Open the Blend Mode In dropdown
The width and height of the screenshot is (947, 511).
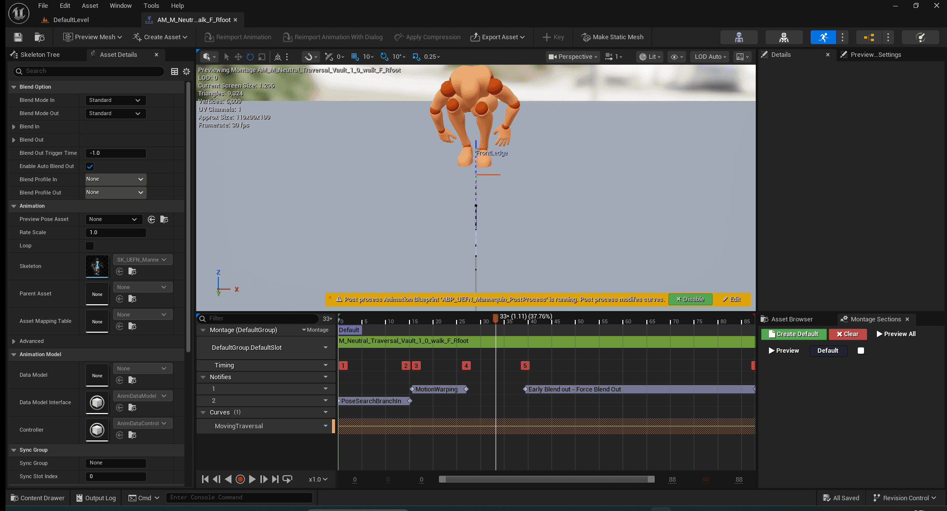point(116,100)
